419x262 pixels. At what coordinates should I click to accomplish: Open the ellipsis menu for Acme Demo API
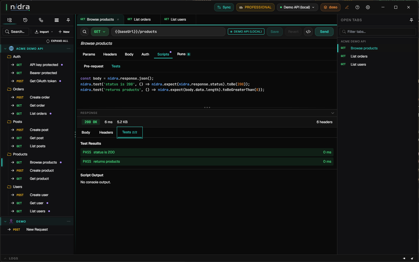(69, 49)
